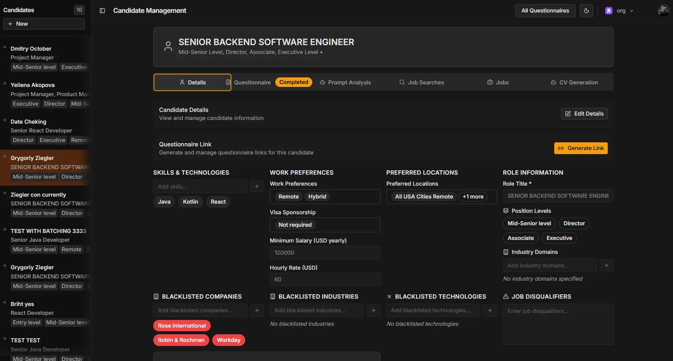
Task: Remove the red Workday blacklisted tag
Action: coord(228,340)
